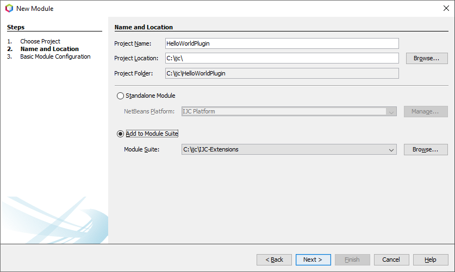Click the Manage platforms button
The width and height of the screenshot is (455, 272).
tap(425, 111)
